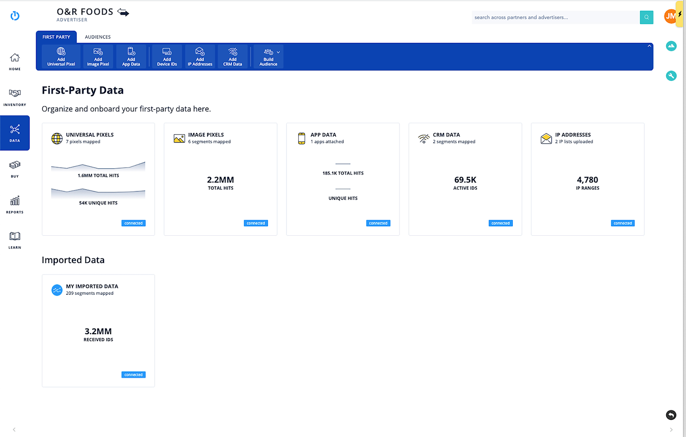Collapse the blue toolbar with the upward chevron
Image resolution: width=686 pixels, height=437 pixels.
(x=648, y=45)
